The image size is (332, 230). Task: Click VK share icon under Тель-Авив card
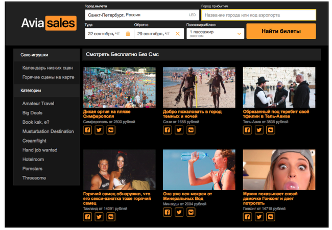click(271, 130)
